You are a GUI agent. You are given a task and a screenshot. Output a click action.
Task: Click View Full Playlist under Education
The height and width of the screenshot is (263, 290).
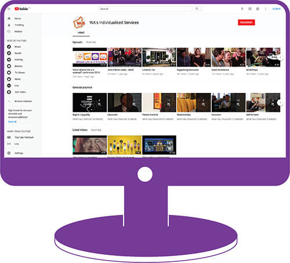point(122,119)
